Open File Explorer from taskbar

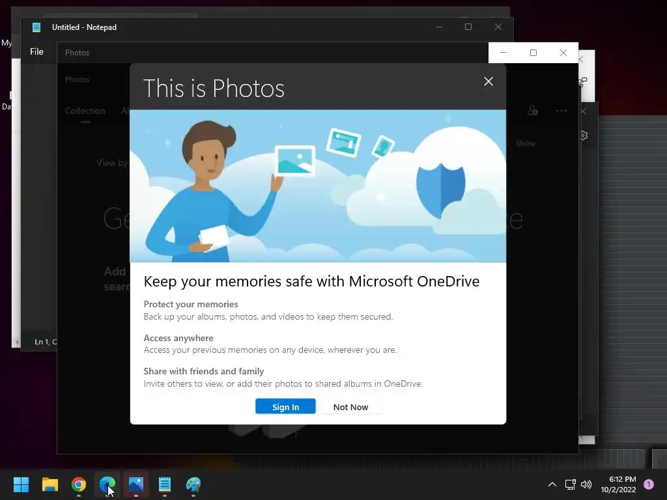tap(50, 484)
